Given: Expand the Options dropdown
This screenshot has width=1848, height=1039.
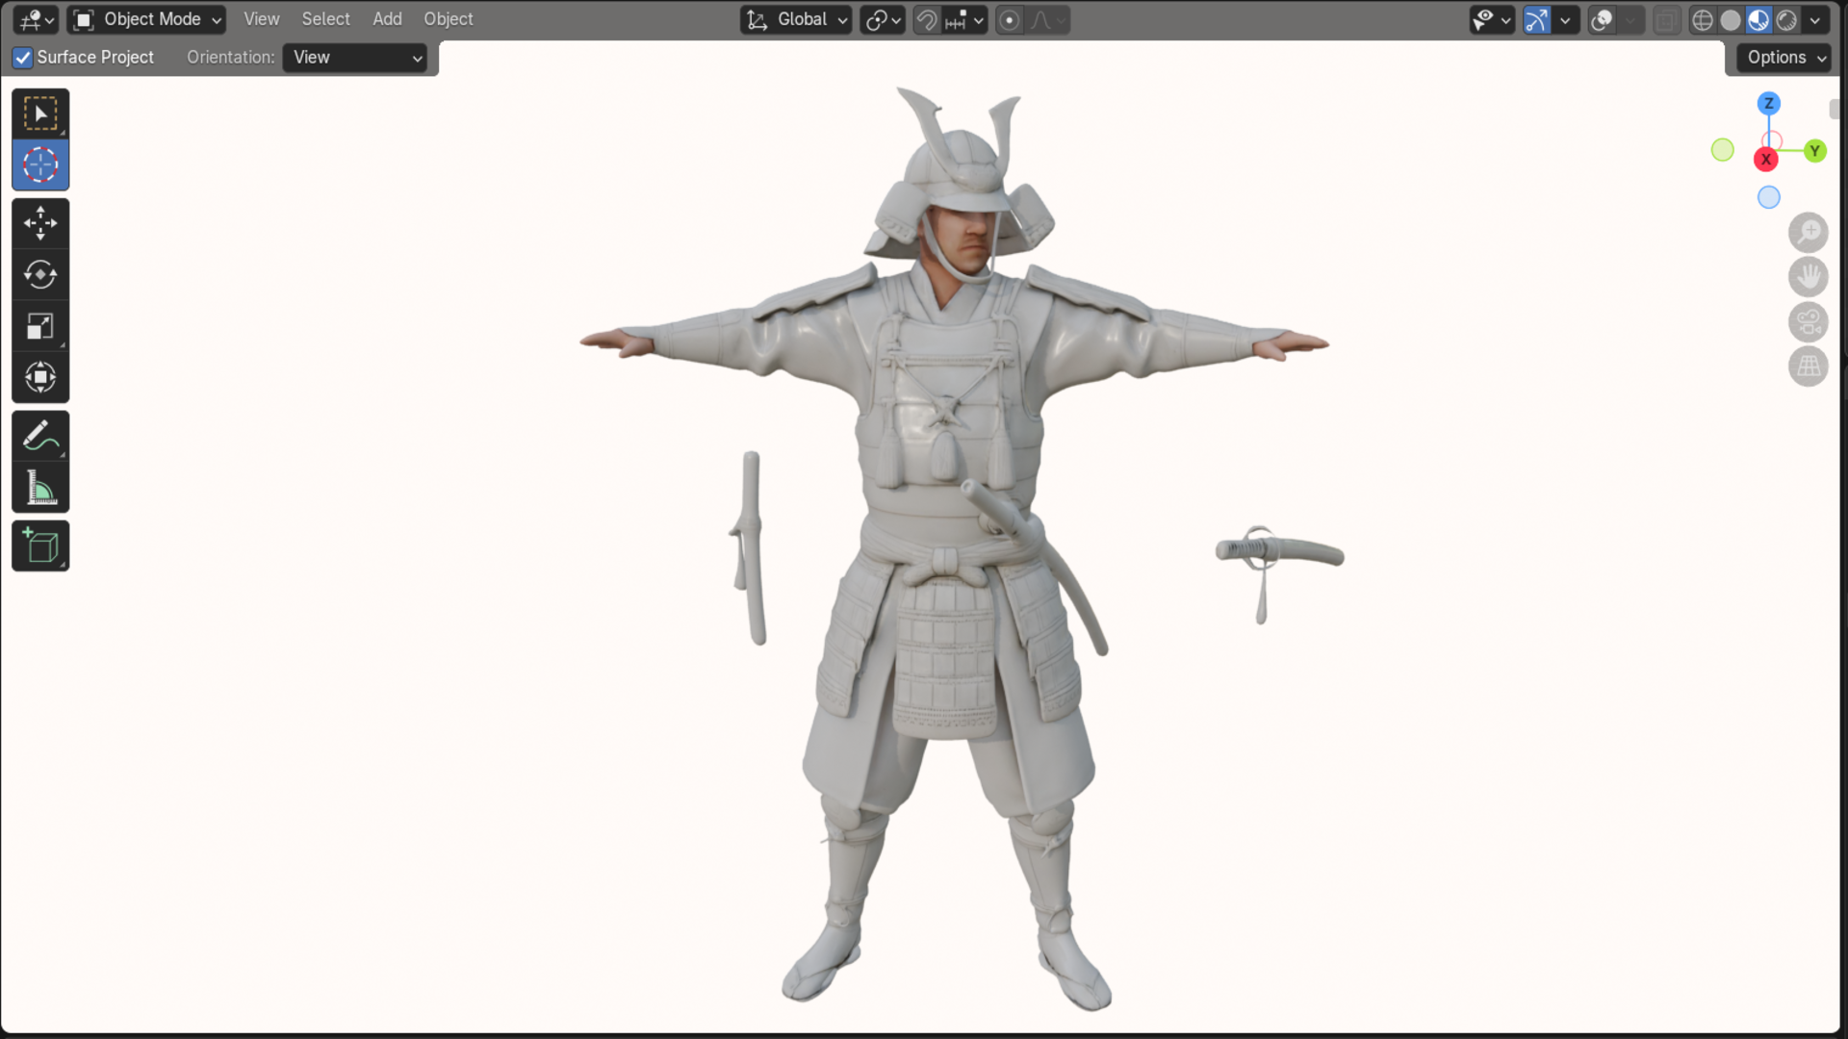Looking at the screenshot, I should point(1786,58).
